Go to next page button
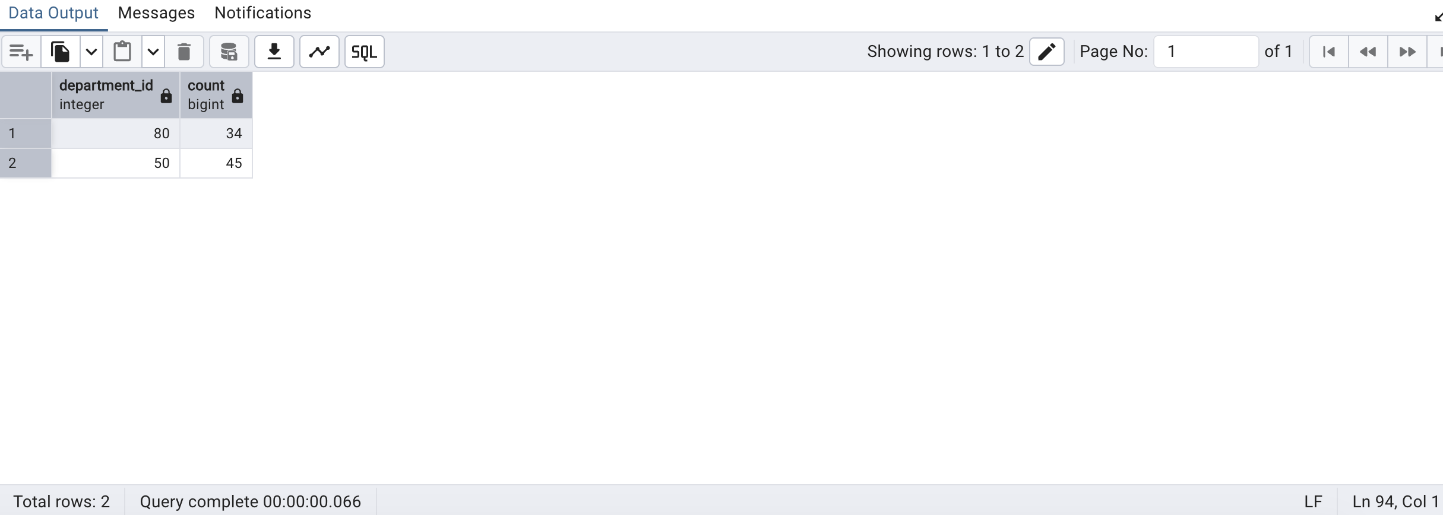Screen dimensions: 1443x515 [1407, 52]
